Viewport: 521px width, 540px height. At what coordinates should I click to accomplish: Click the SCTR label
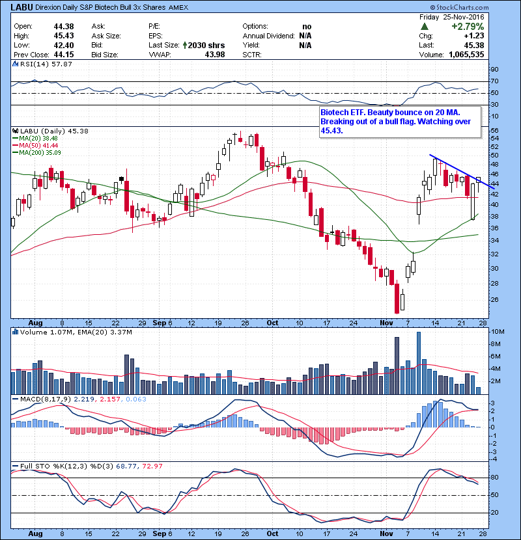(x=252, y=55)
